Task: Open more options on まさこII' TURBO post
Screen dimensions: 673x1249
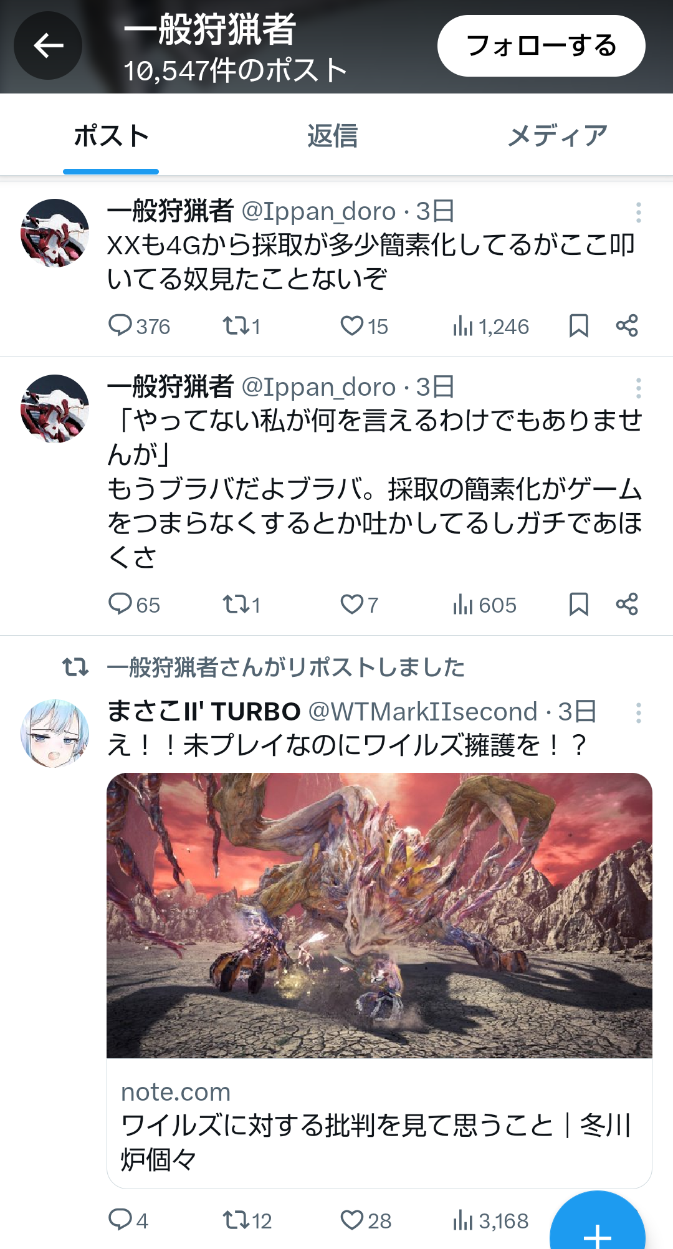Action: click(639, 713)
